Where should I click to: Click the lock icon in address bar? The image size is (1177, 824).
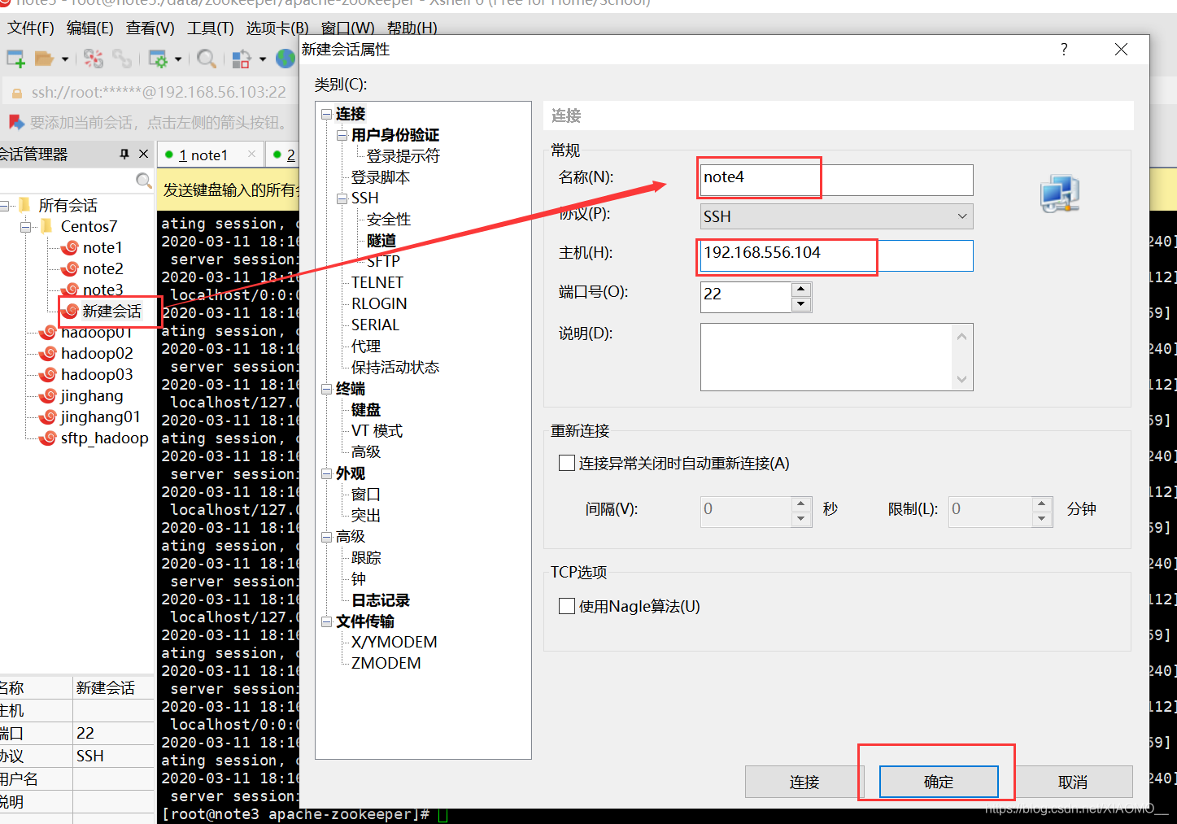(15, 93)
